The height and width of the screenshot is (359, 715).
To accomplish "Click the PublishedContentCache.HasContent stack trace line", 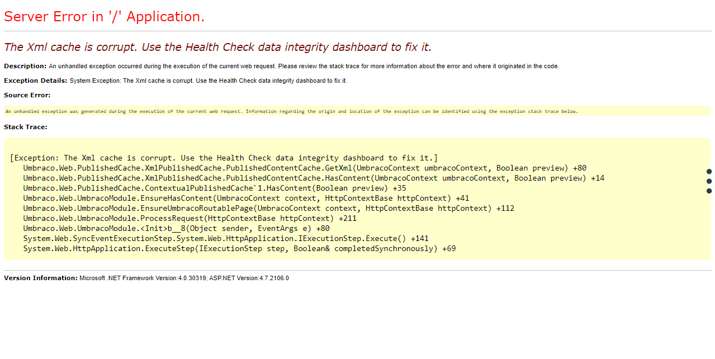I will pyautogui.click(x=314, y=178).
